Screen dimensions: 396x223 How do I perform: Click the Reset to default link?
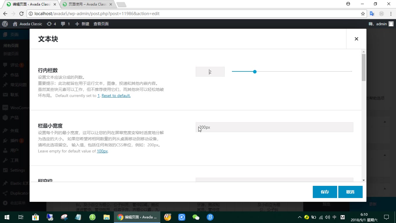click(x=116, y=96)
